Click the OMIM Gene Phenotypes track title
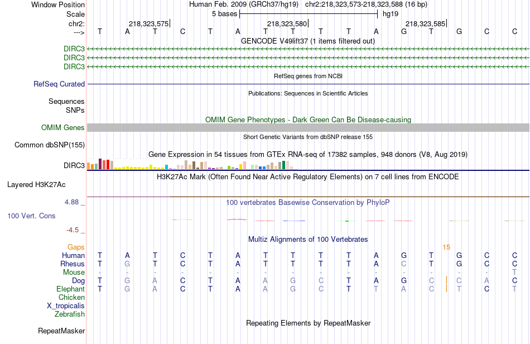530x344 pixels. 308,120
